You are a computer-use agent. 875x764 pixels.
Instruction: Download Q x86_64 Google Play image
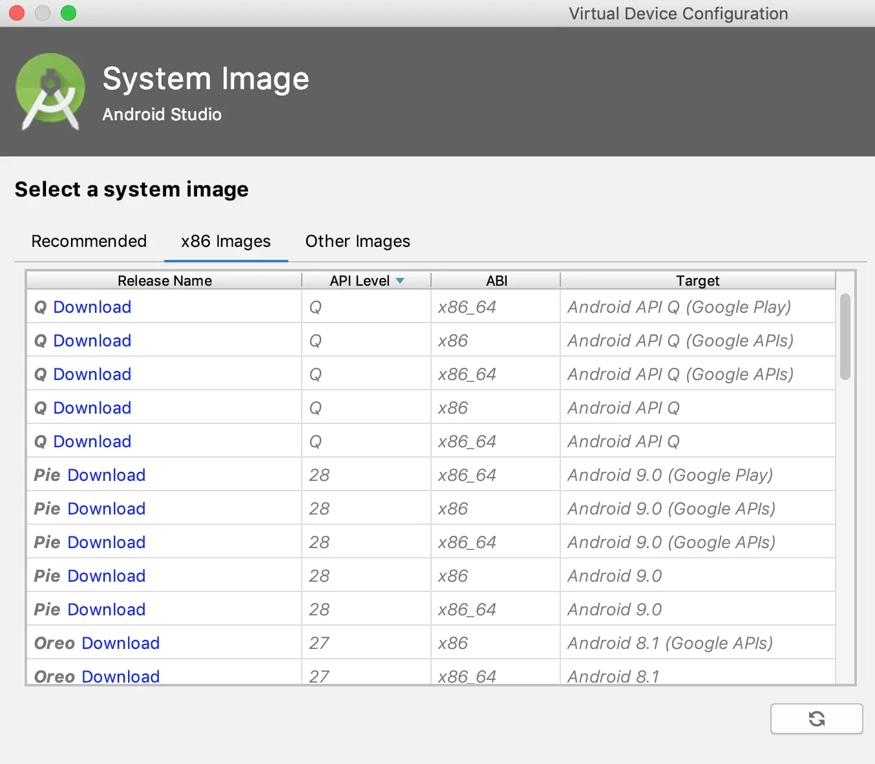(92, 307)
